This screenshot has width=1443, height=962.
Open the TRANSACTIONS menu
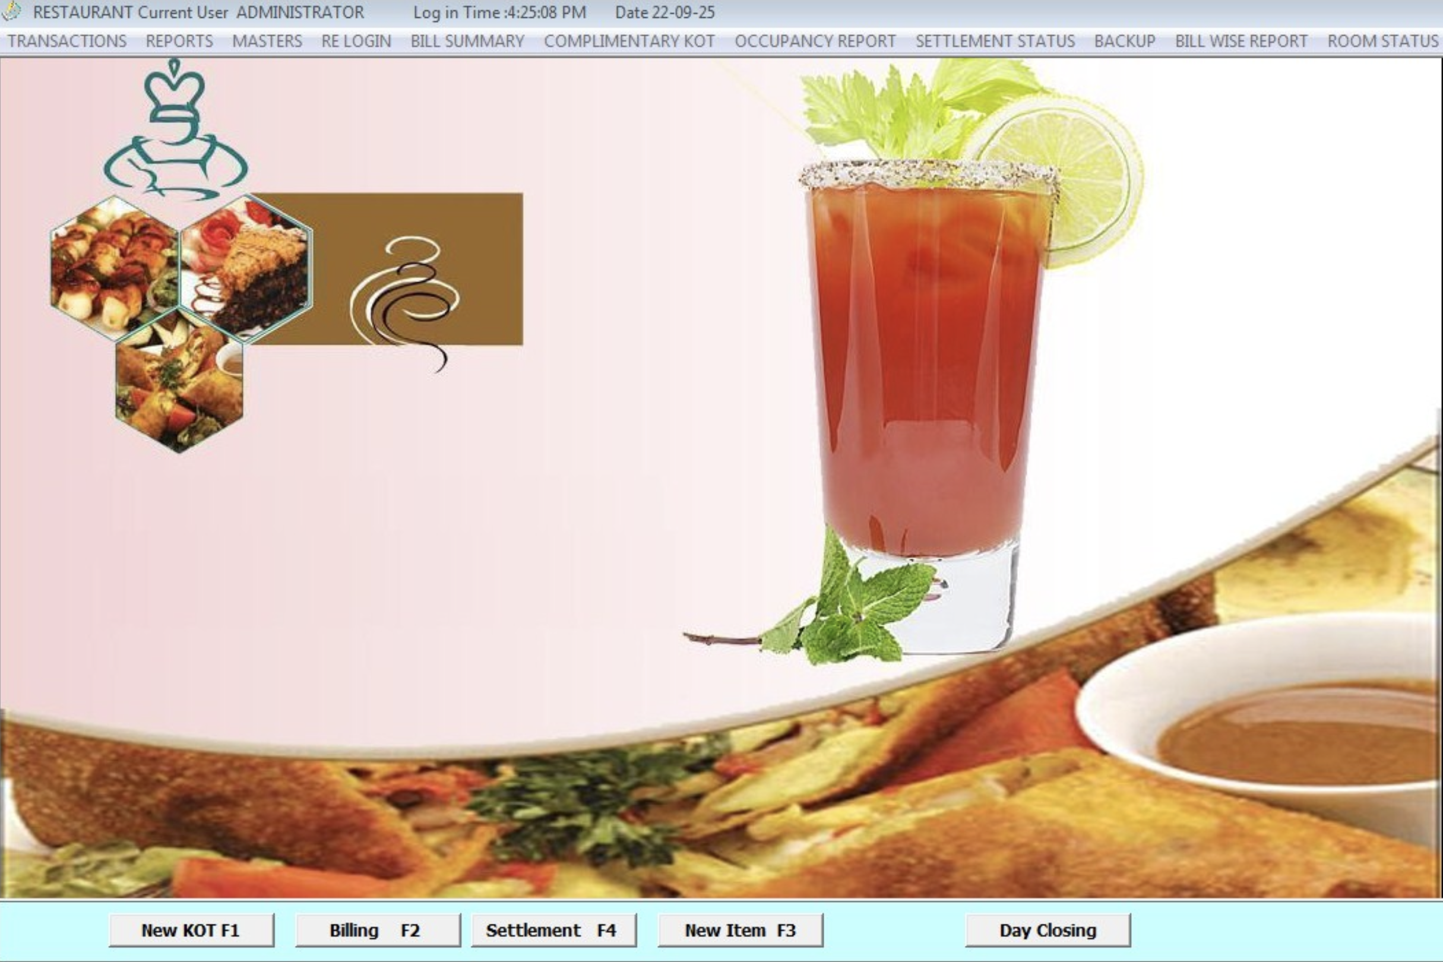67,41
